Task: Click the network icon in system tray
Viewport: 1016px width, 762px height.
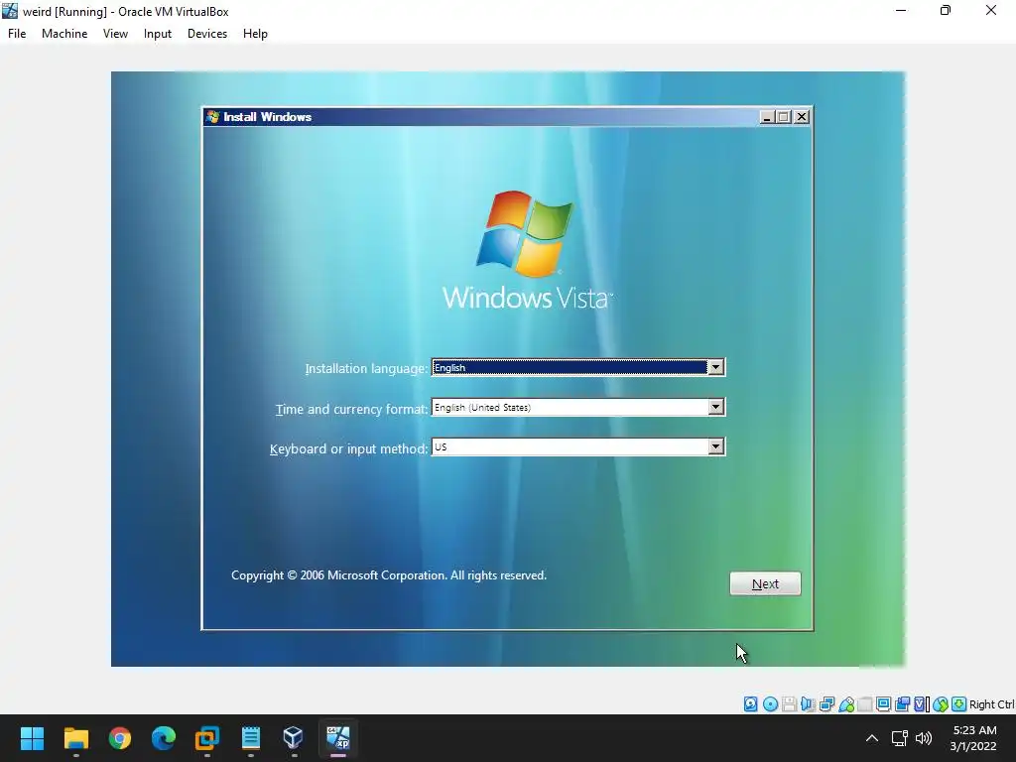Action: pos(899,738)
